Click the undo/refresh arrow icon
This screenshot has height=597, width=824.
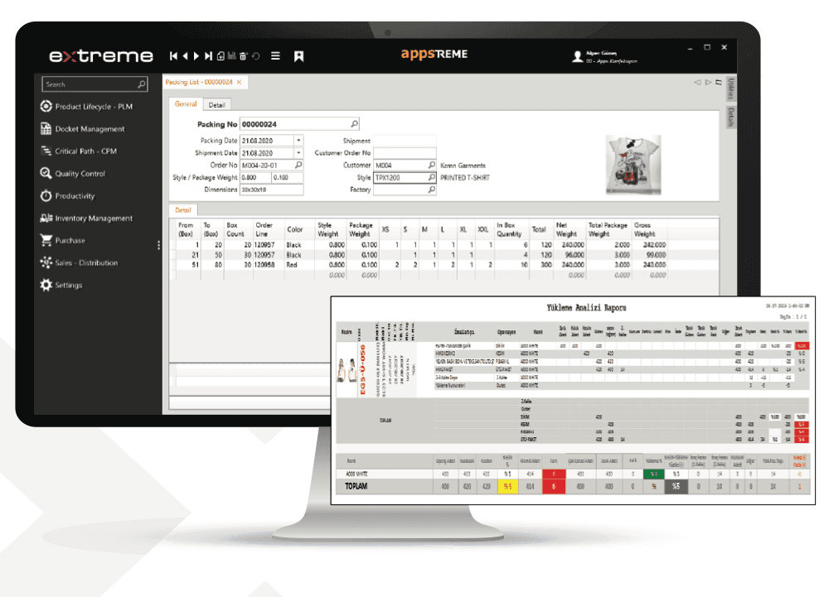[x=256, y=56]
